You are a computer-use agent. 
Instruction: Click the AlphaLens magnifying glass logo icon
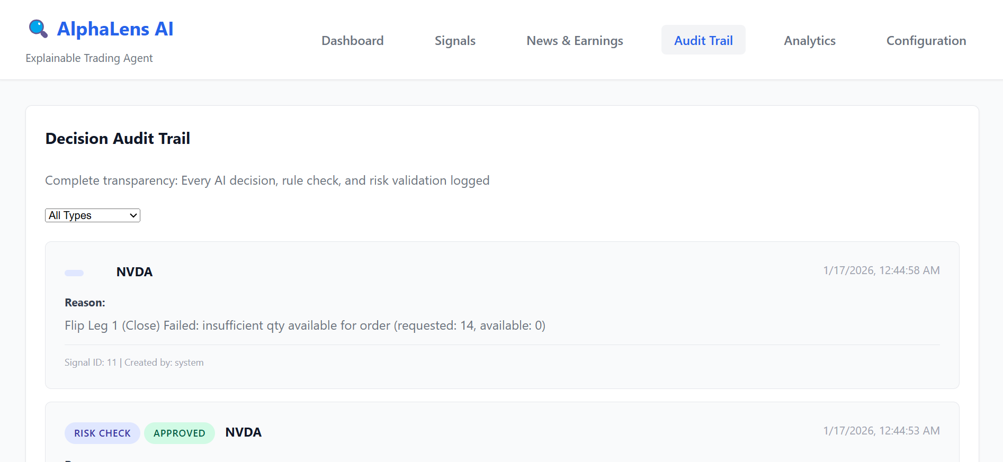click(38, 29)
